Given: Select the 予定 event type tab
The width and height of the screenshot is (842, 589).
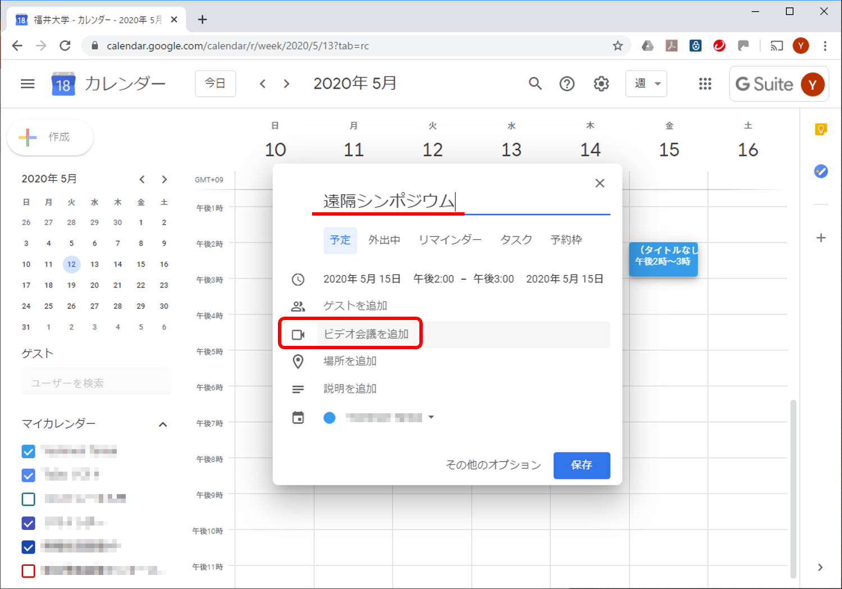Looking at the screenshot, I should [x=340, y=240].
